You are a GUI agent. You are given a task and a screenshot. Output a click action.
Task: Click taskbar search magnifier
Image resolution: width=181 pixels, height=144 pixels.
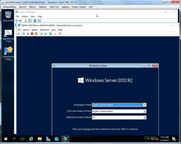[x=14, y=139]
